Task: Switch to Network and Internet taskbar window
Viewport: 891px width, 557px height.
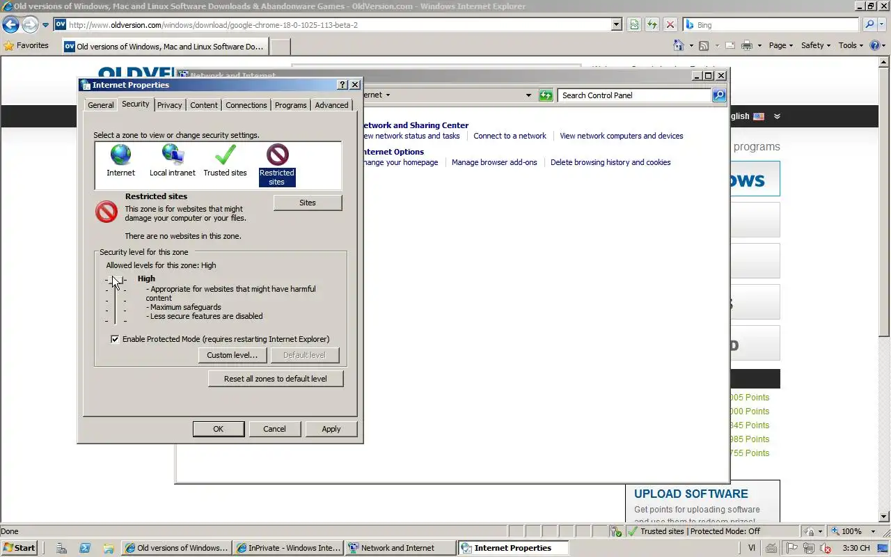Action: [400, 548]
